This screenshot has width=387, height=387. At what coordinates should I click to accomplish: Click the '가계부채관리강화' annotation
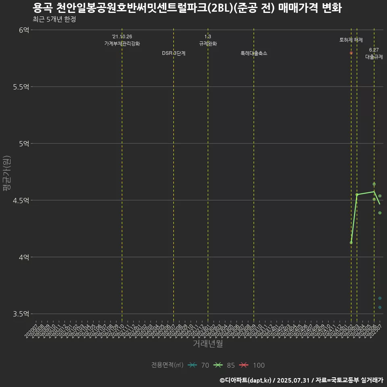pos(122,44)
